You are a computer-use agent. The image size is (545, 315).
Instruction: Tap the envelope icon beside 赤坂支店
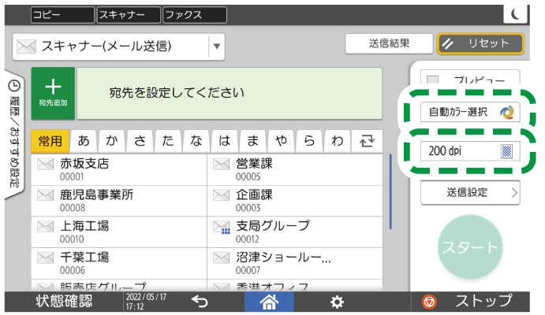(46, 164)
